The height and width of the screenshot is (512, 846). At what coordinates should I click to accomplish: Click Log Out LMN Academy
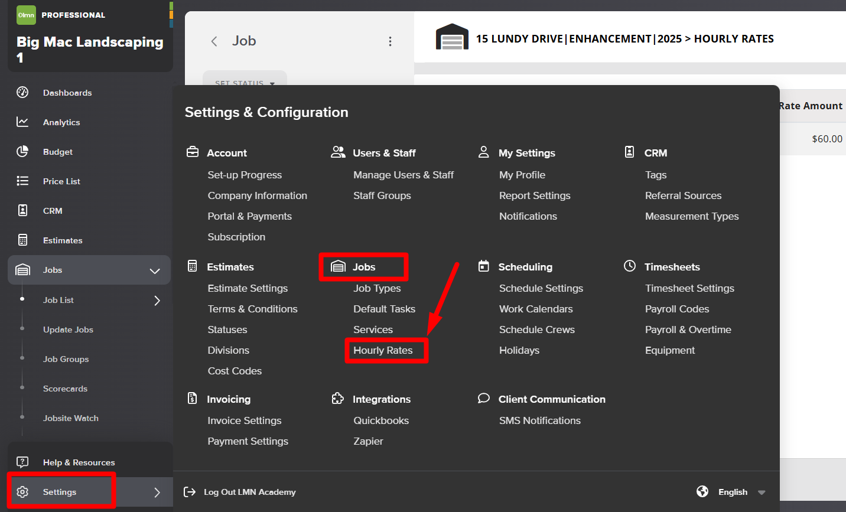pyautogui.click(x=249, y=492)
